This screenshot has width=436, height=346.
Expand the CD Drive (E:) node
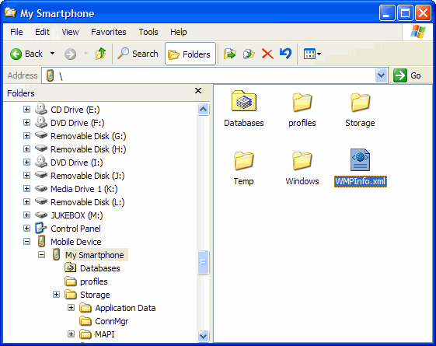[26, 110]
